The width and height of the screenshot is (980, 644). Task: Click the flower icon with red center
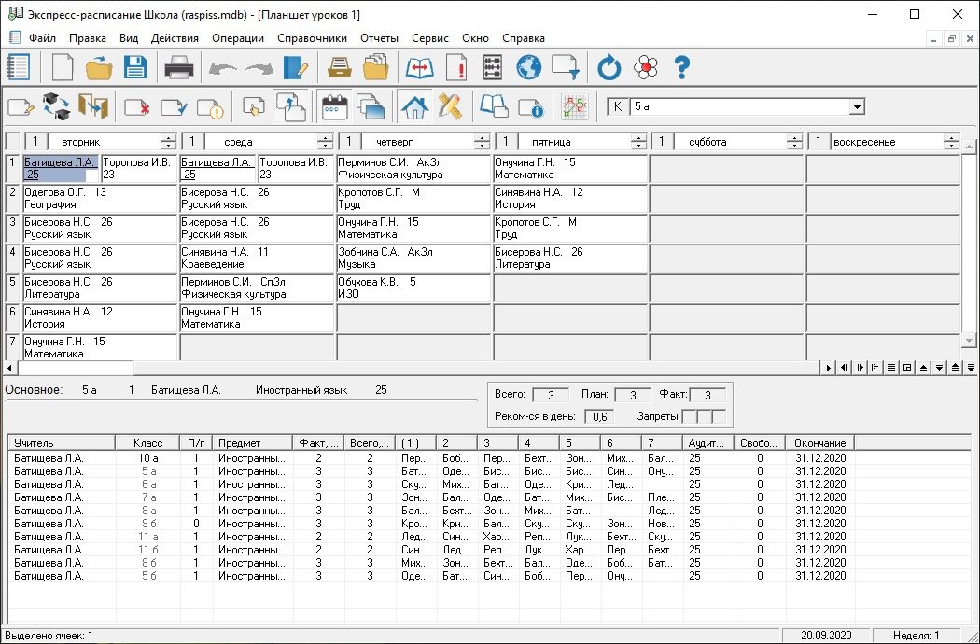point(646,67)
